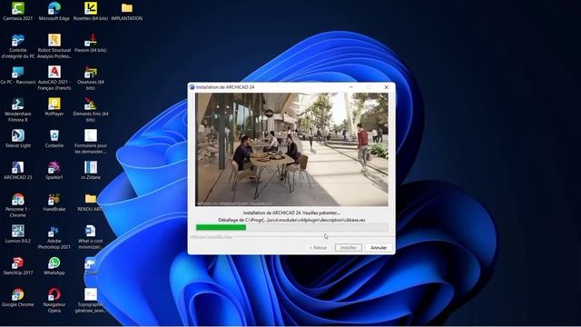Screen dimensions: 581x327
Task: Minimize the ARCHICAD 24 installer window
Action: (351, 87)
